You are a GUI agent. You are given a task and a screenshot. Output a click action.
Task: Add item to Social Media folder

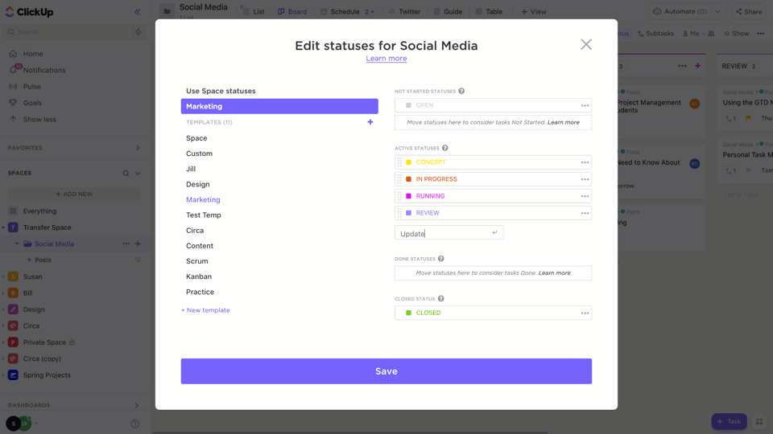click(x=138, y=244)
